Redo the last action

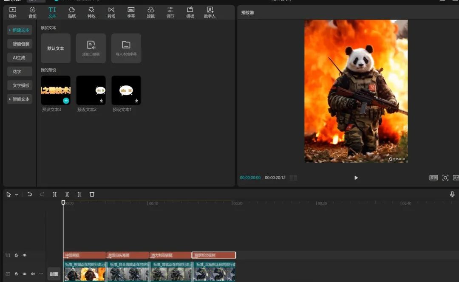click(42, 194)
